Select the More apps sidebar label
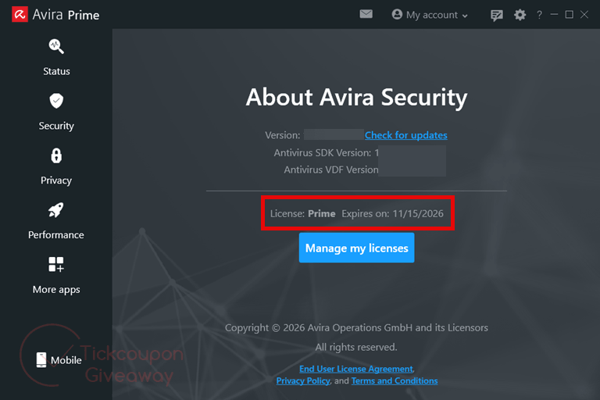Screen dimensions: 600x400 [x=56, y=289]
